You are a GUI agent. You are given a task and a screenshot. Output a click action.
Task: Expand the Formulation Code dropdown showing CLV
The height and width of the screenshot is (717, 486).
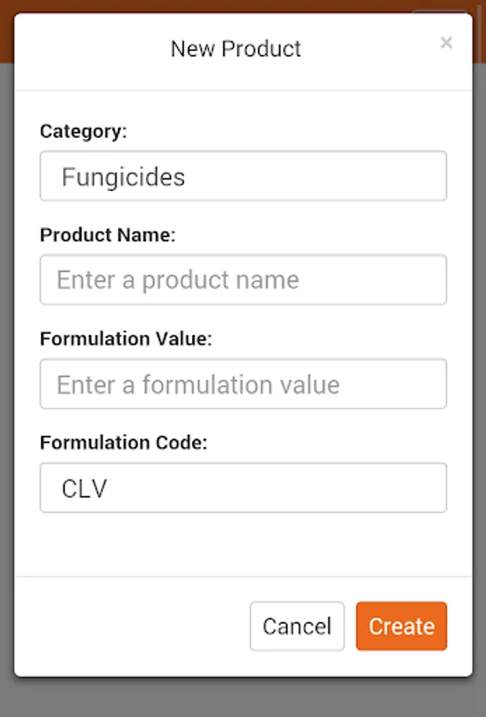pyautogui.click(x=243, y=488)
